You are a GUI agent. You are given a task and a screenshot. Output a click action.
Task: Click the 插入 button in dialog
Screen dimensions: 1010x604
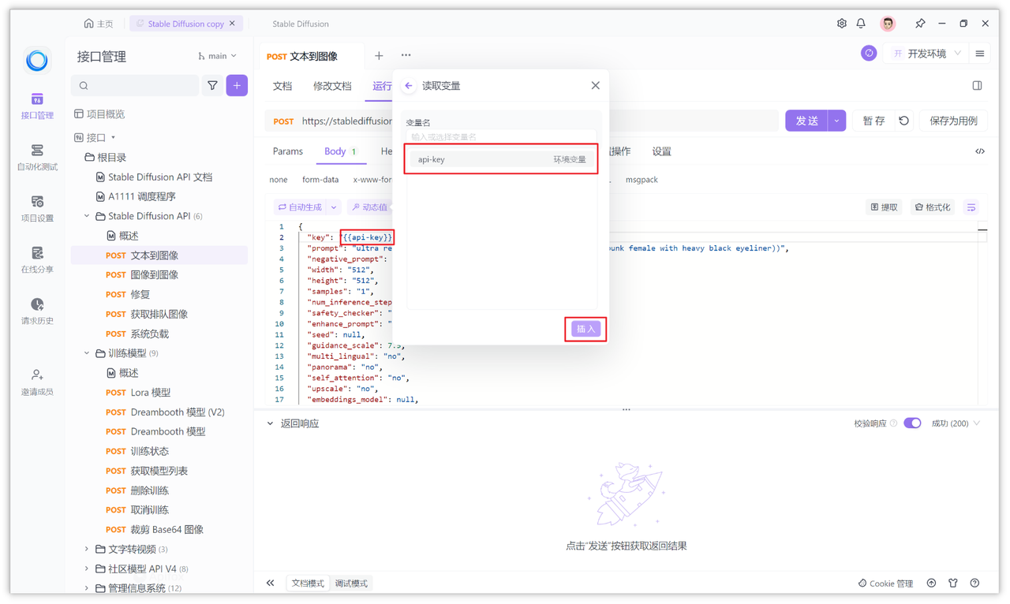point(585,329)
